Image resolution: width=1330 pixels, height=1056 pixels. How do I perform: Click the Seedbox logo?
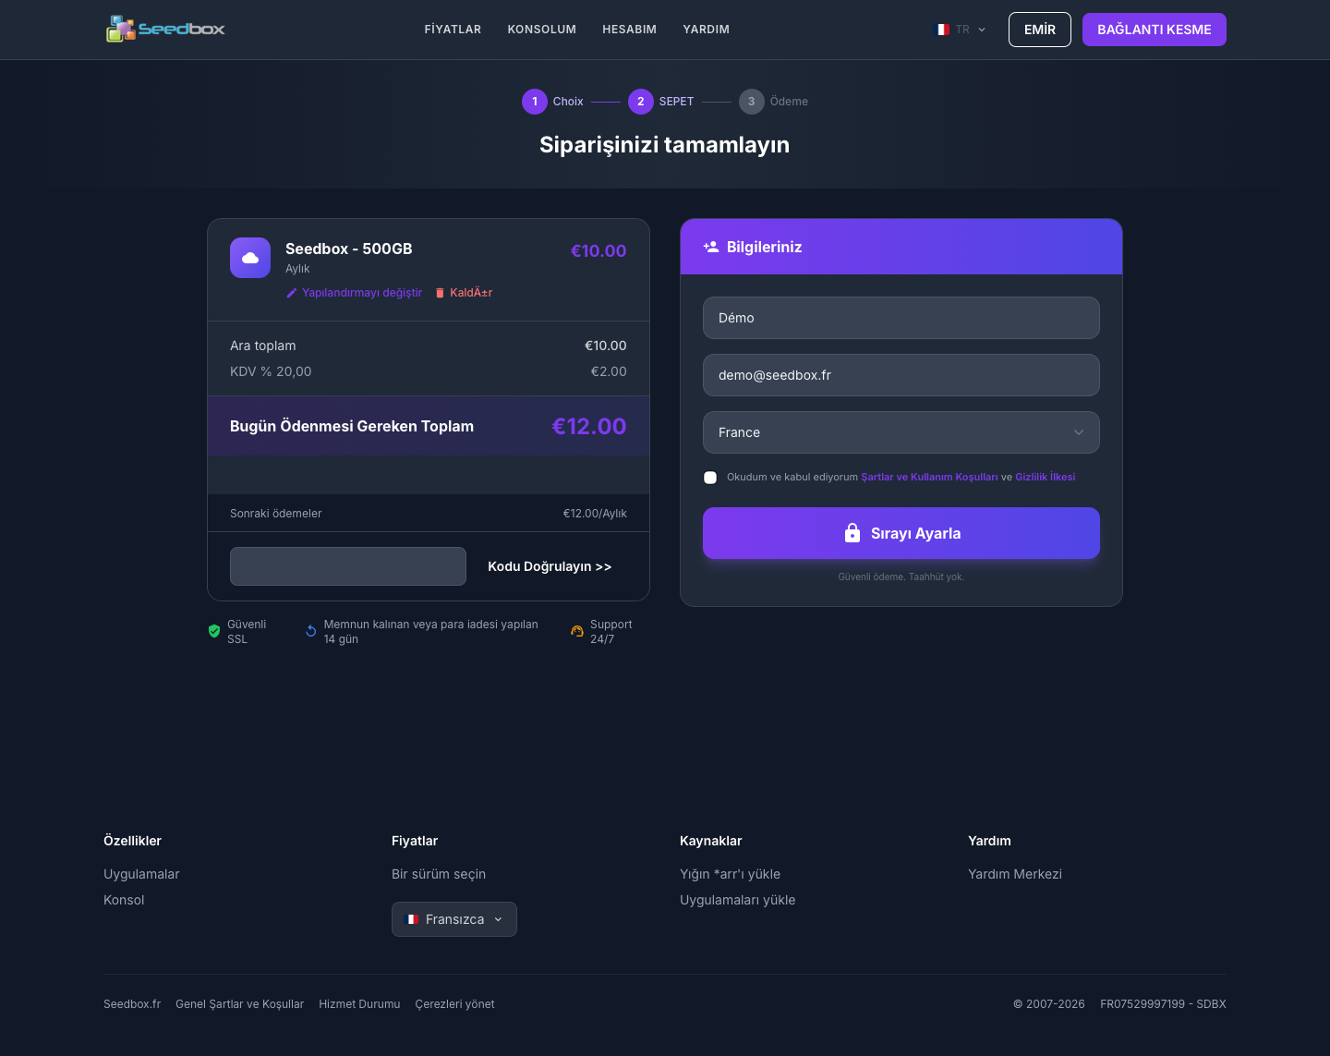pos(165,29)
